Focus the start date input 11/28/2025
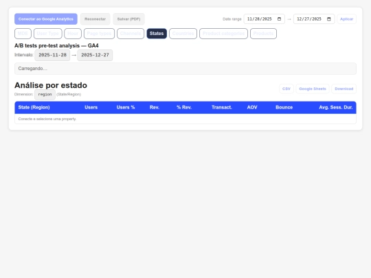Image resolution: width=371 pixels, height=278 pixels. [264, 19]
